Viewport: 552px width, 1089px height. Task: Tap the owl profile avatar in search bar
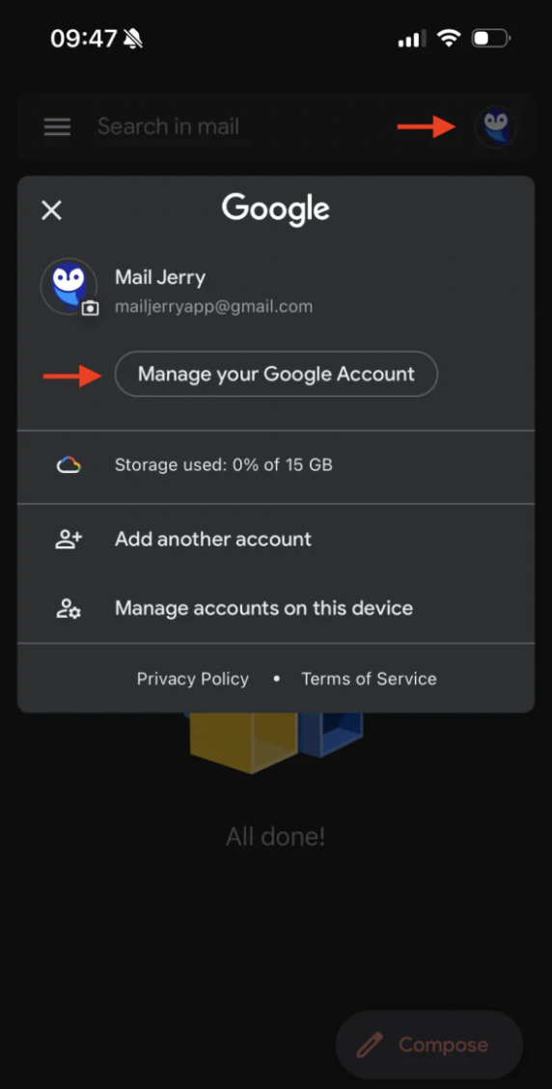(x=496, y=126)
